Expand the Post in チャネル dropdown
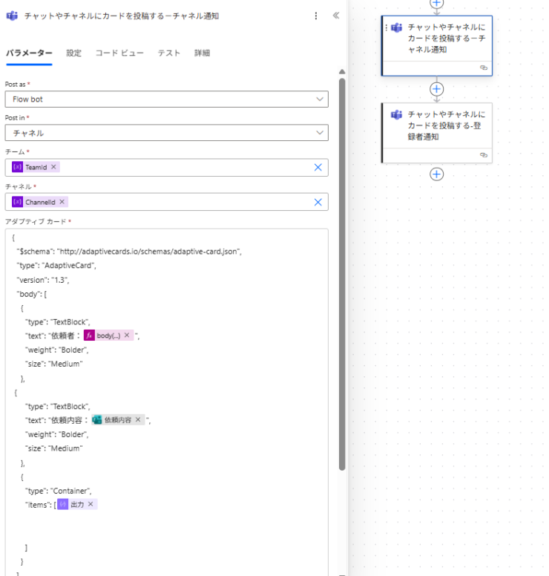The width and height of the screenshot is (549, 576). click(x=167, y=133)
